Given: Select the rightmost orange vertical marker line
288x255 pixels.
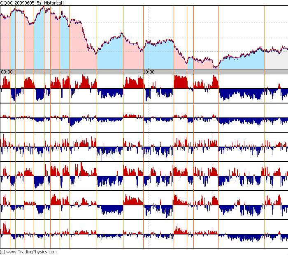Looking at the screenshot, I should [218, 123].
